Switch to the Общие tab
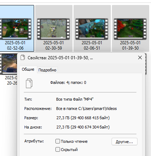The image size is (151, 156). coord(28,69)
